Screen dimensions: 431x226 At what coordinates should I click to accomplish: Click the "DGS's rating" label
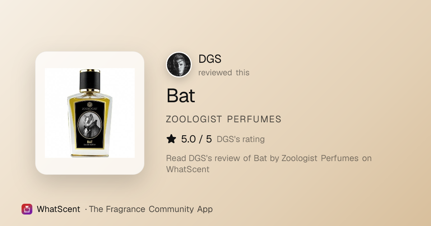click(241, 139)
